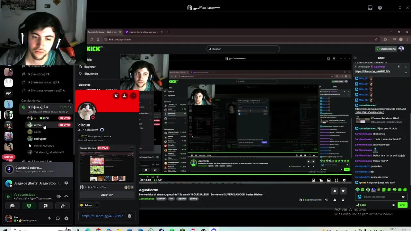Disconnect from the voice channel
The image size is (411, 231).
(x=66, y=196)
